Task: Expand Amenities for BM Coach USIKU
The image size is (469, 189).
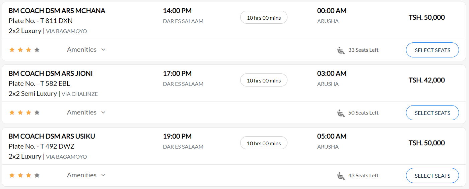Action: tap(86, 175)
